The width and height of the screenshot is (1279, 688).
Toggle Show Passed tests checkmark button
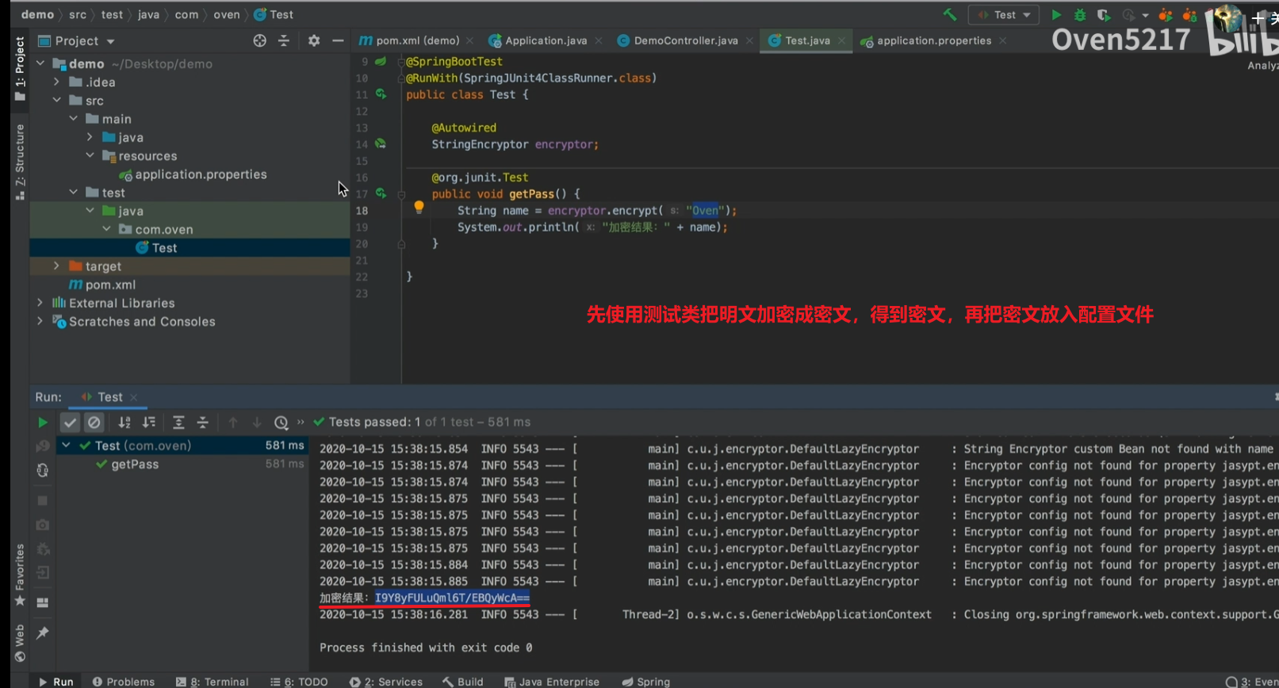point(71,422)
